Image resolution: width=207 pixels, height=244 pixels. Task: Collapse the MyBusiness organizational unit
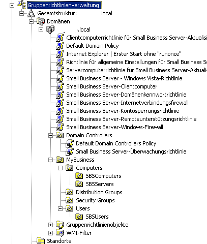point(50,160)
